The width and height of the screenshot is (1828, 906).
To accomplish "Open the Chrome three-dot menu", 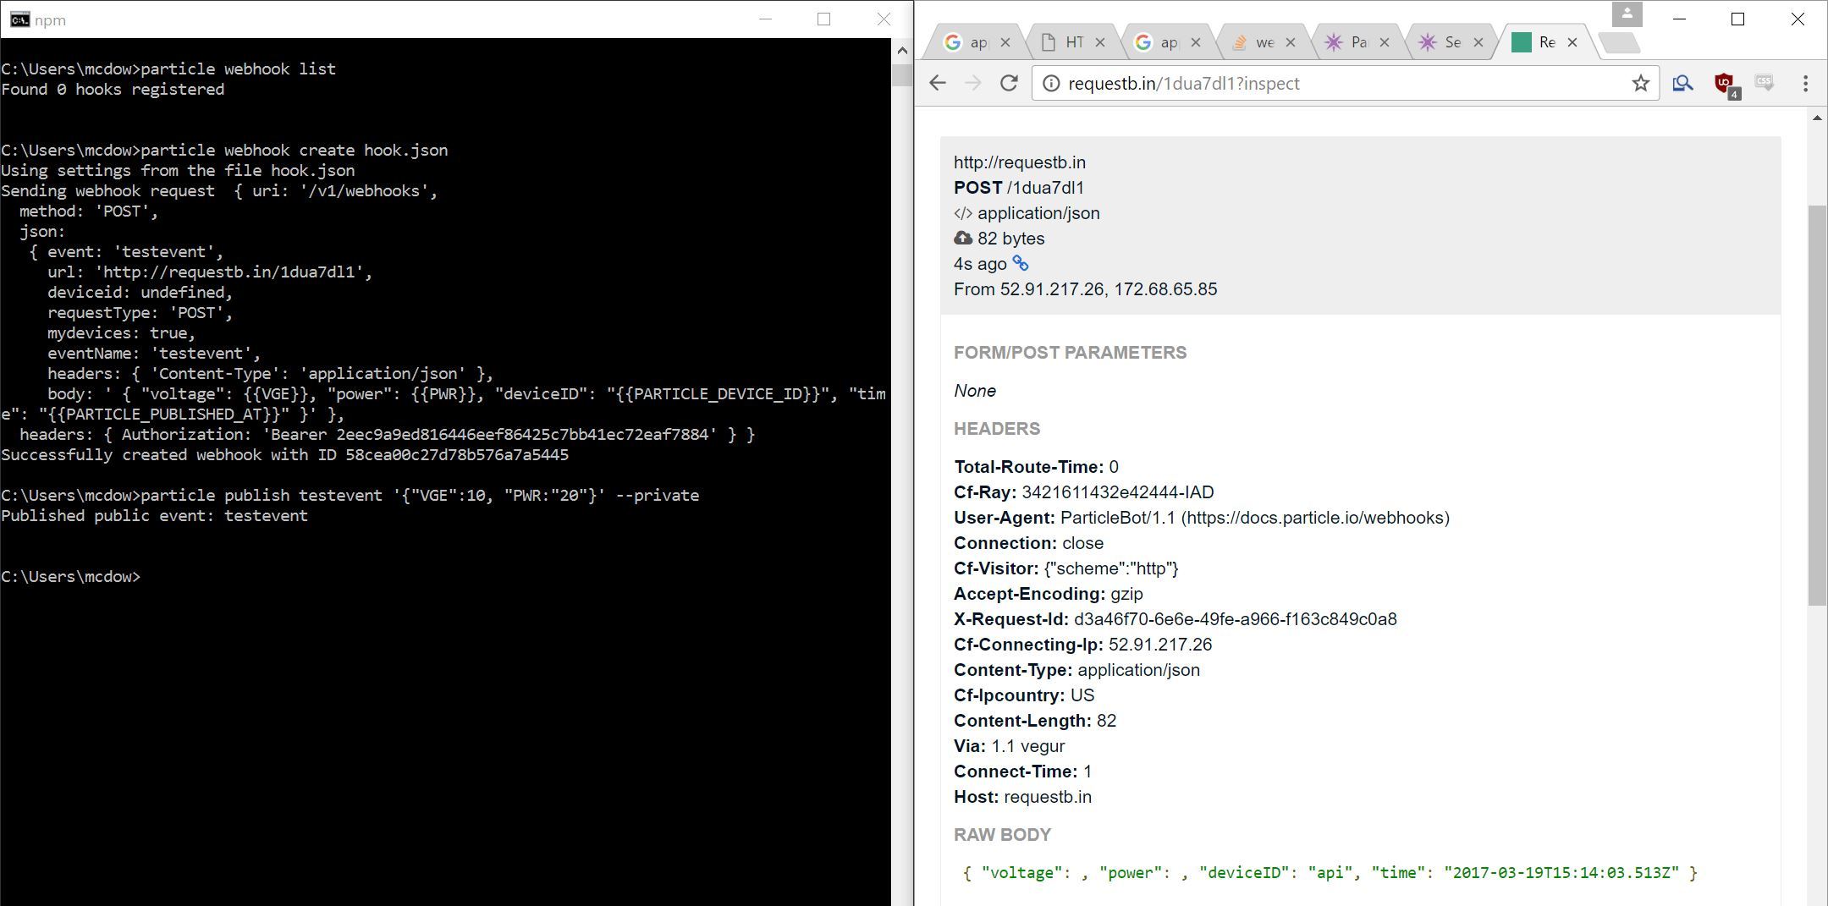I will coord(1805,83).
